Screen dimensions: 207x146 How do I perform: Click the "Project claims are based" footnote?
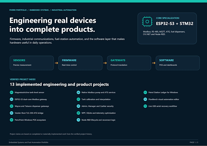click(51, 134)
